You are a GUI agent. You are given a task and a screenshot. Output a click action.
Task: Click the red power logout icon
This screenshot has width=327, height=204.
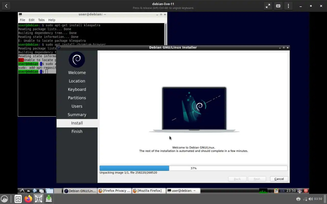click(306, 191)
